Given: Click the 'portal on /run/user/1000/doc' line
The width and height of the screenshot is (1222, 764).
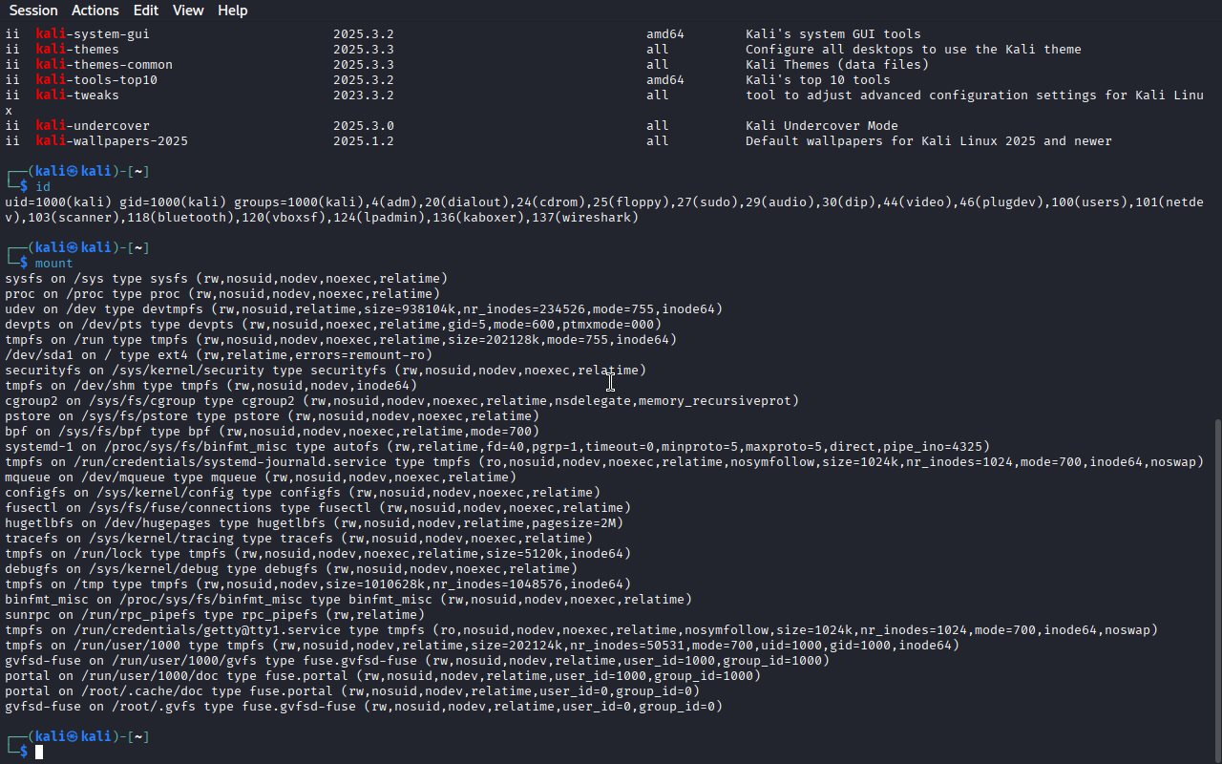Looking at the screenshot, I should tap(383, 676).
